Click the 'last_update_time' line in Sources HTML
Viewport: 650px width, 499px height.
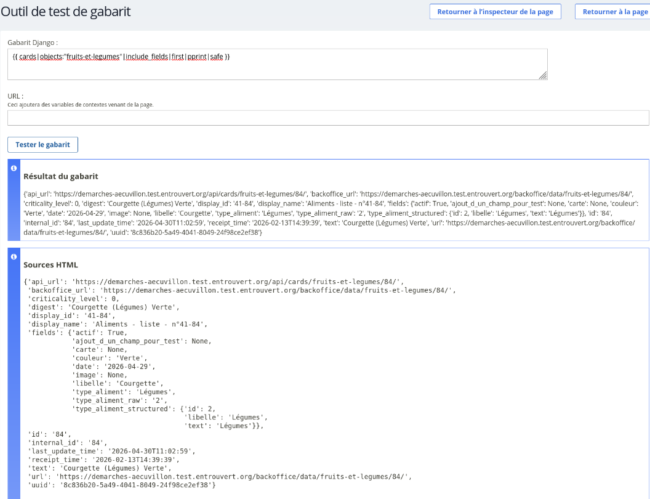pos(112,451)
